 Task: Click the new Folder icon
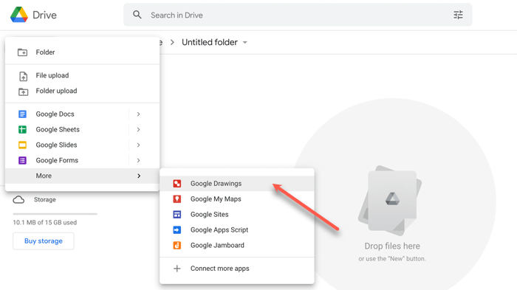(x=22, y=52)
